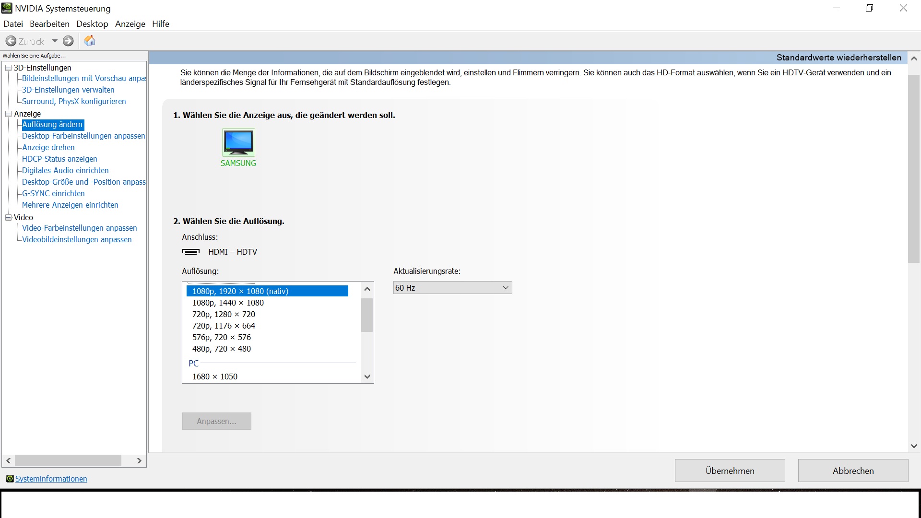921x518 pixels.
Task: Open the back history dropdown arrow
Action: [x=55, y=41]
